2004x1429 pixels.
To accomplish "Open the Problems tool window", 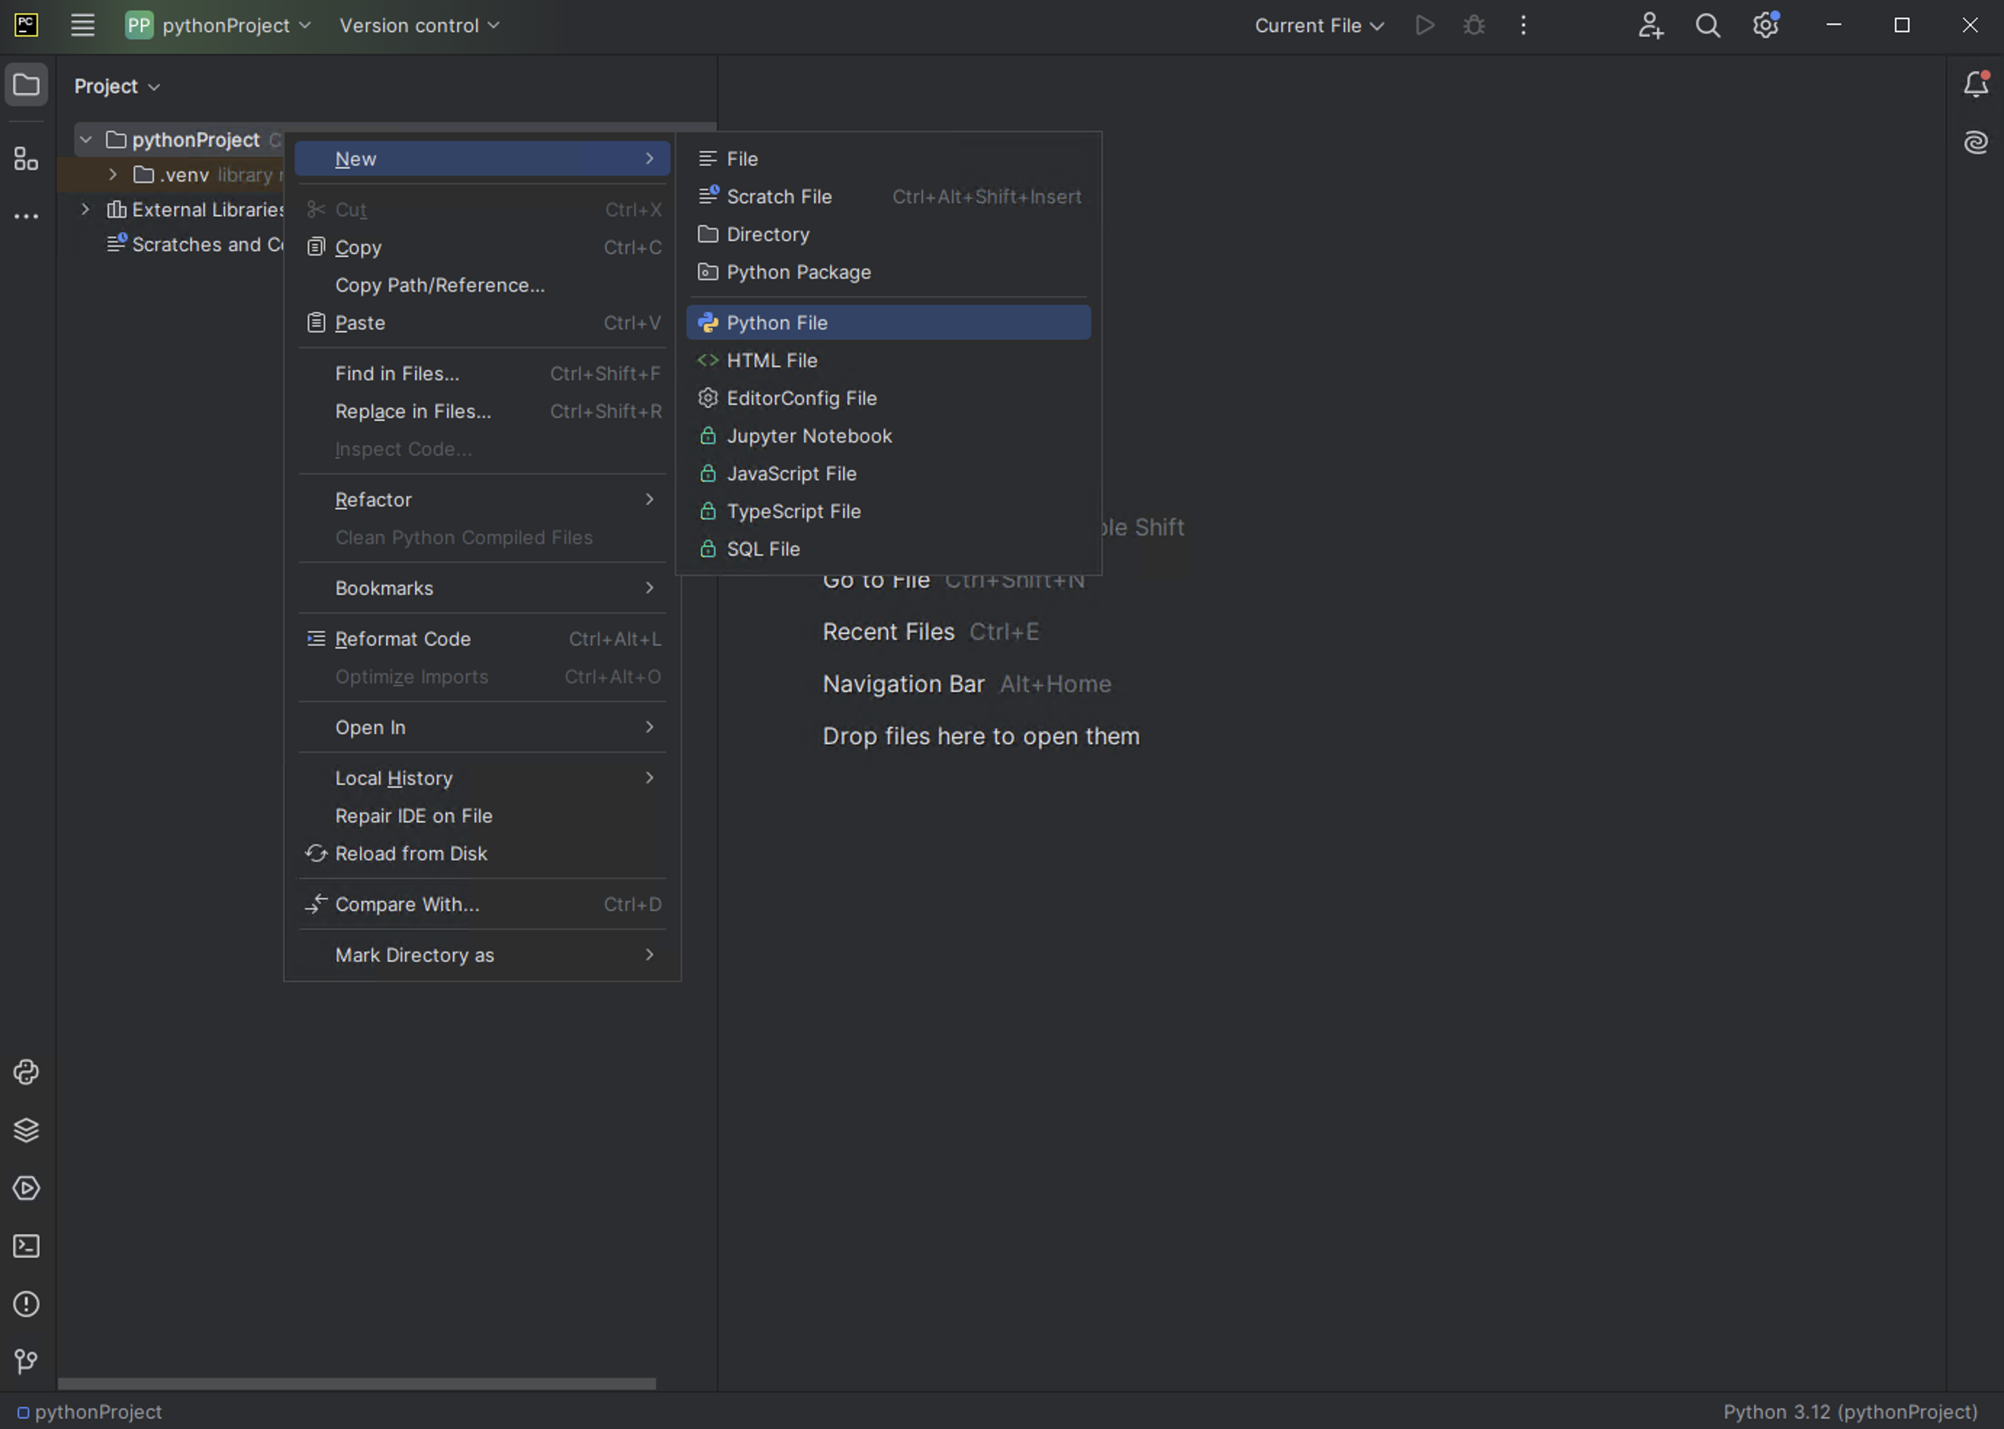I will (x=25, y=1304).
